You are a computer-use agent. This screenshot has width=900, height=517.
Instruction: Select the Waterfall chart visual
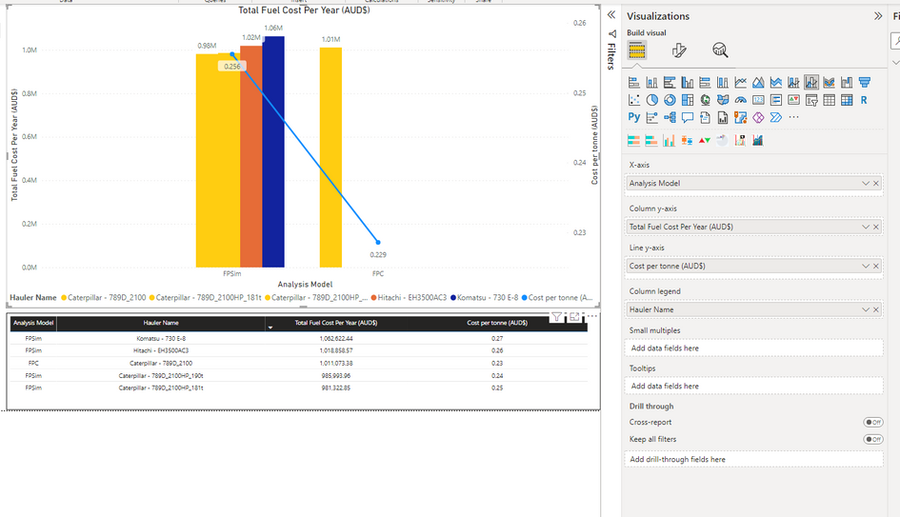847,83
